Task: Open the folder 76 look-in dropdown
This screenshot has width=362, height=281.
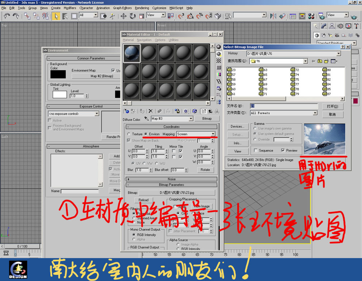Action: [305, 61]
